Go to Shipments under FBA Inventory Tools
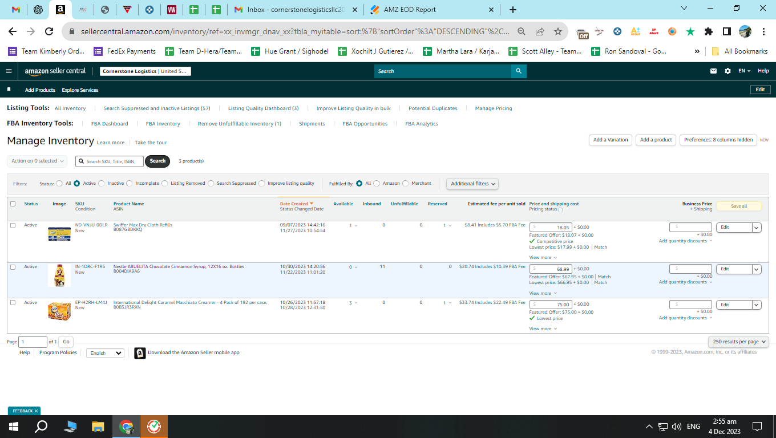The height and width of the screenshot is (438, 776). [x=312, y=124]
